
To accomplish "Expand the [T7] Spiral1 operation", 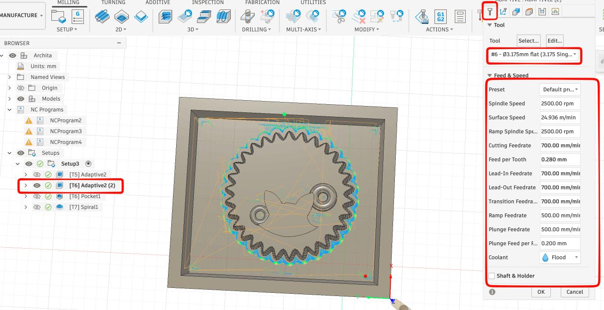I will point(26,207).
